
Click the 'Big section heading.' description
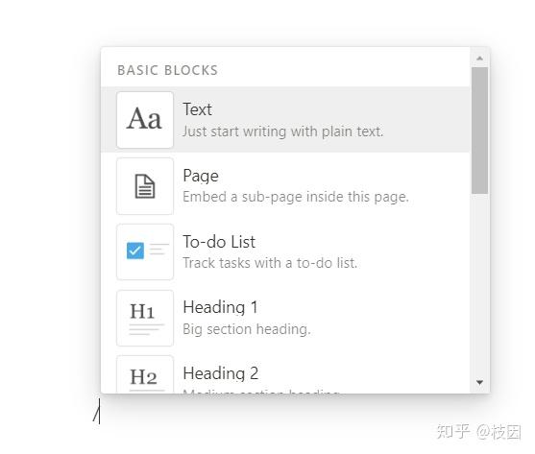click(247, 329)
